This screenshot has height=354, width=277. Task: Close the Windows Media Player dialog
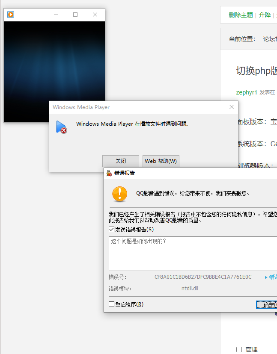(x=232, y=107)
